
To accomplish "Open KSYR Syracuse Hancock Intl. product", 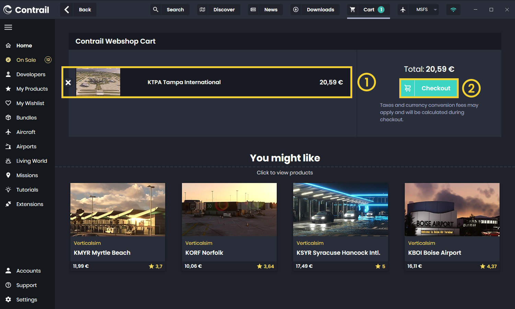I will [338, 253].
